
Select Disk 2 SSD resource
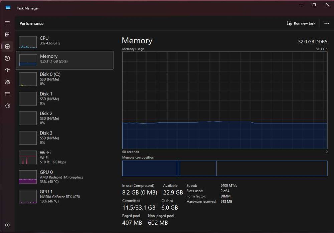pos(64,118)
